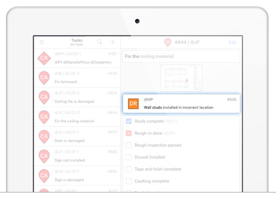
Task: Open the Wall studs installed in incorrect location card
Action: [x=181, y=104]
